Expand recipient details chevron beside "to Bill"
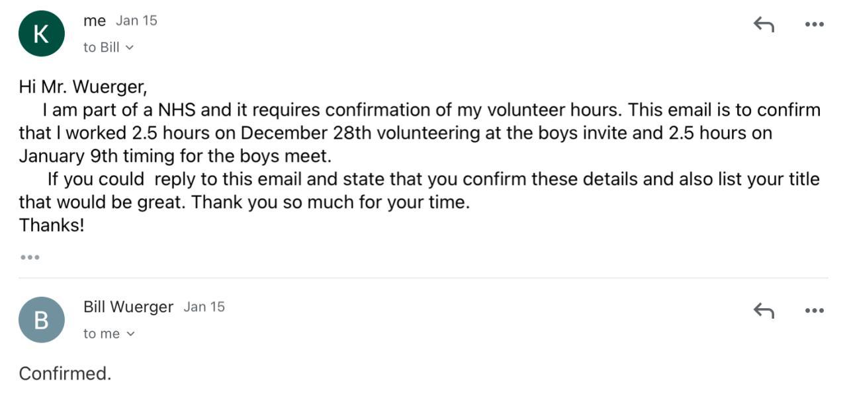This screenshot has height=400, width=847. pos(130,48)
